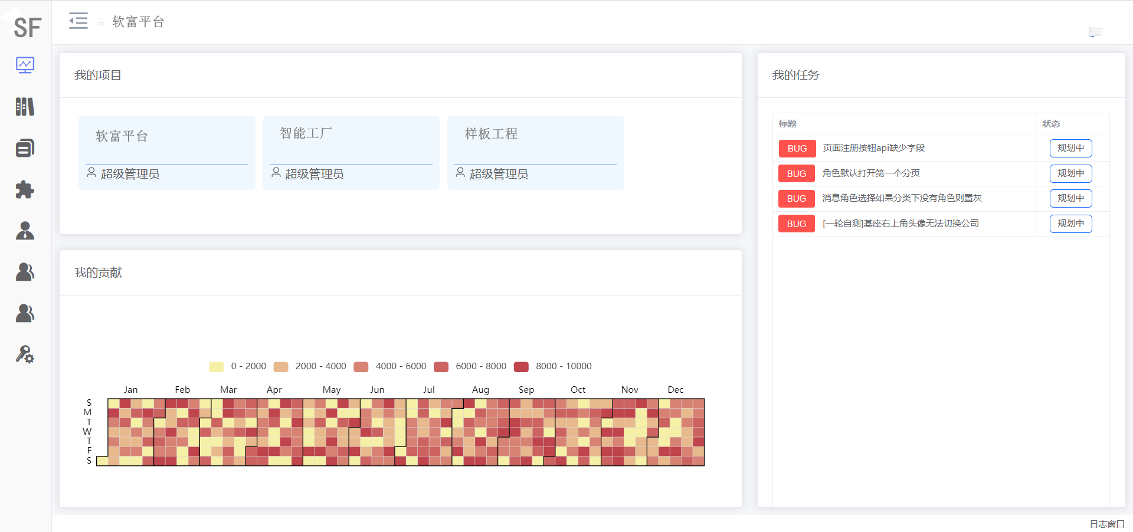Click the stacked documents sidebar icon
Screen dimensions: 1133x532
(x=25, y=148)
